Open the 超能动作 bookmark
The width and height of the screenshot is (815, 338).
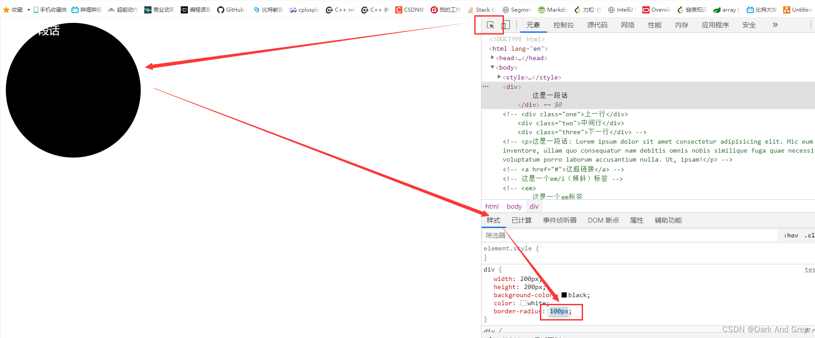click(x=123, y=9)
